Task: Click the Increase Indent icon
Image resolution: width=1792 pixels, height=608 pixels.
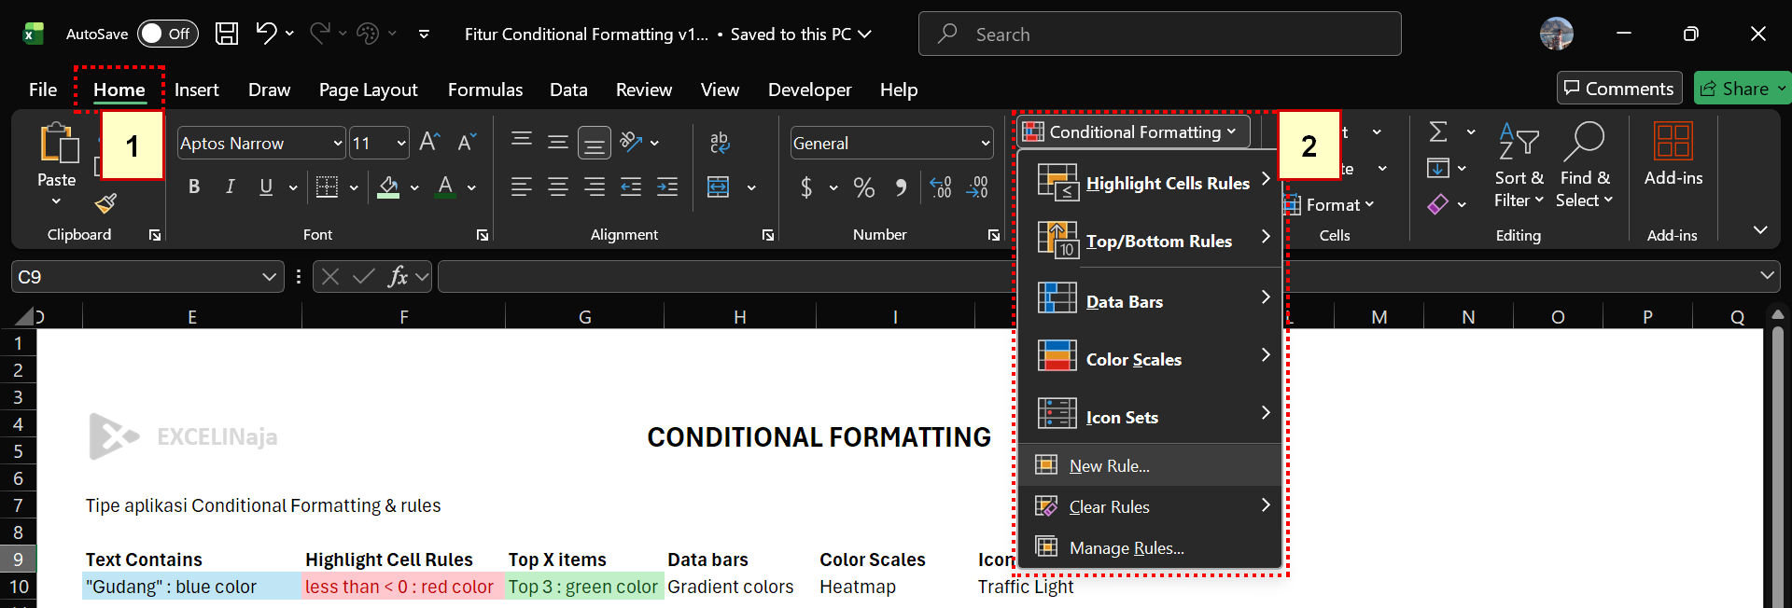Action: click(667, 187)
